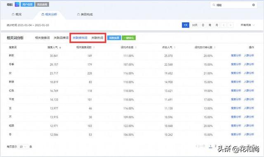Click the magnifier icon in the search box
Viewport: 264px width, 157px height.
pyautogui.click(x=214, y=5)
